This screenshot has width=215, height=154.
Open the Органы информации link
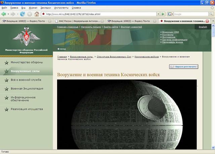coord(175,39)
